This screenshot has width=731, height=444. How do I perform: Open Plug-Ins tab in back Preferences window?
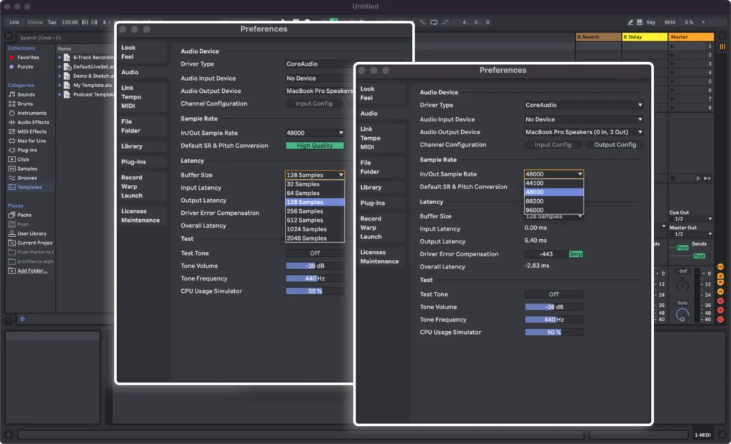(133, 162)
